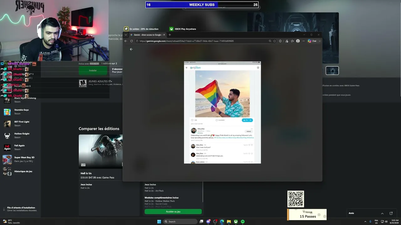Add this page to favorites with the star

pyautogui.click(x=275, y=41)
